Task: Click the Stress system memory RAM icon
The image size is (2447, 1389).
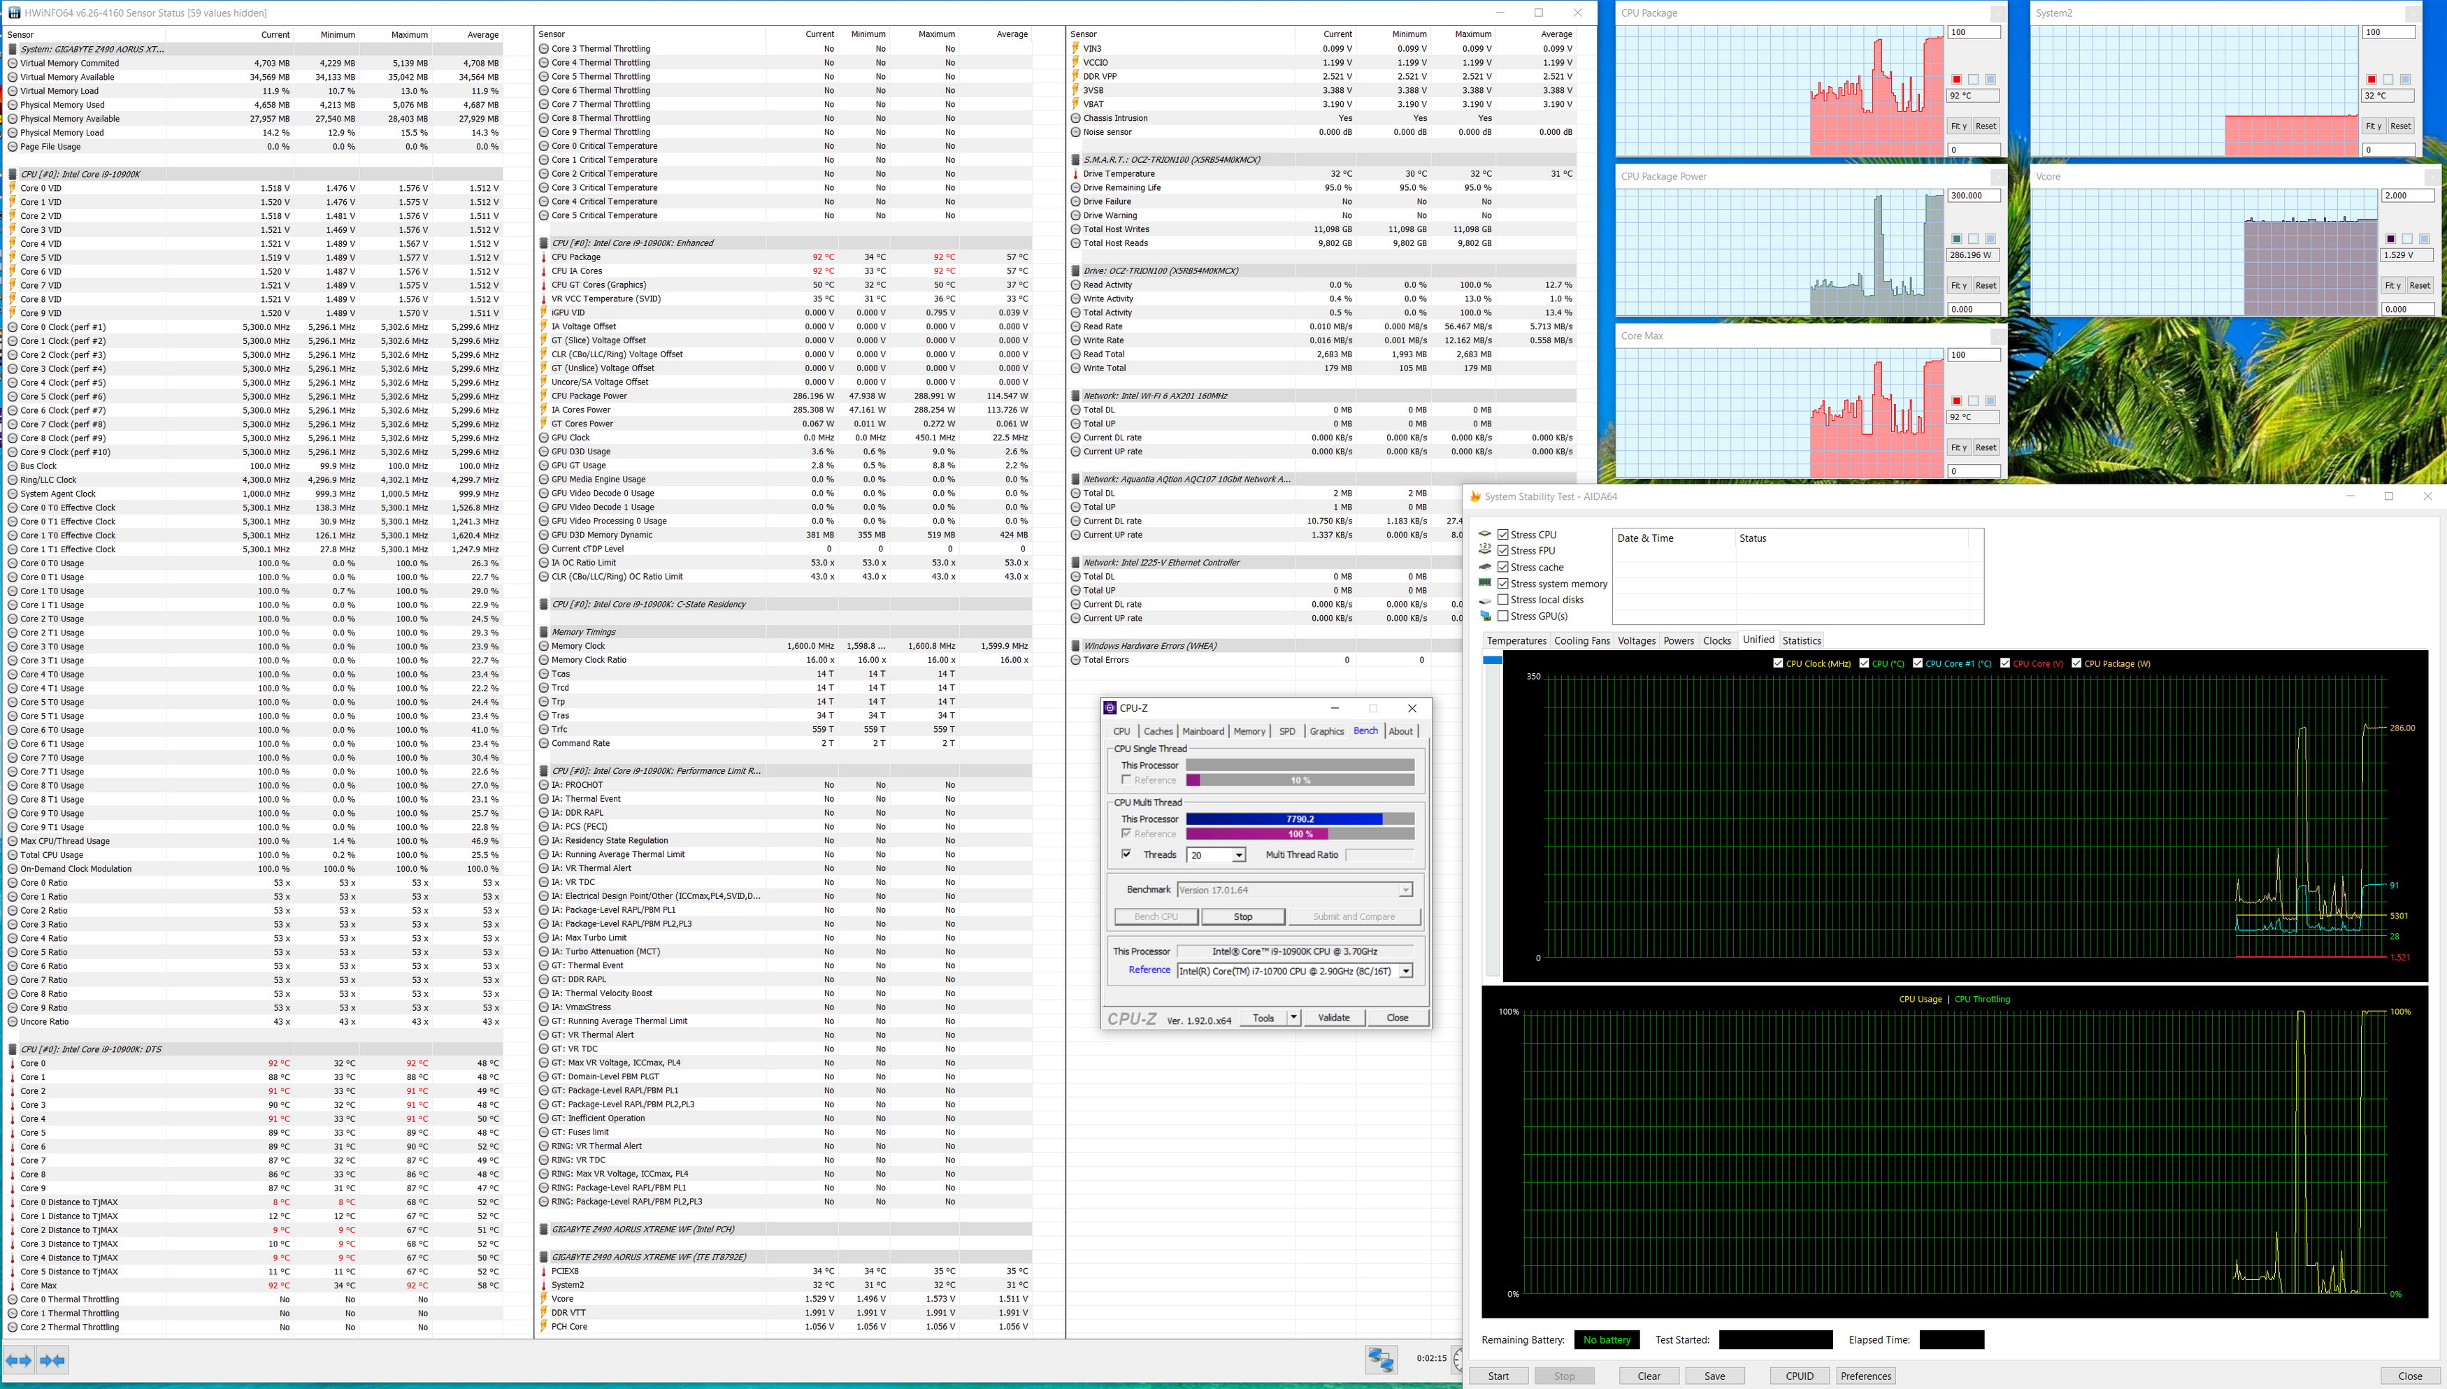Action: tap(1484, 583)
